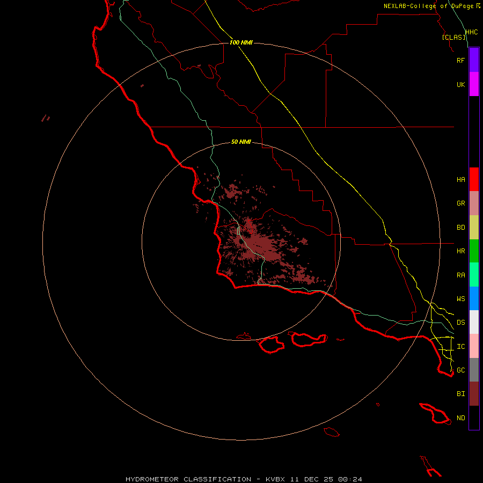
Task: Pick the WS blue legend swatch
Action: [474, 298]
